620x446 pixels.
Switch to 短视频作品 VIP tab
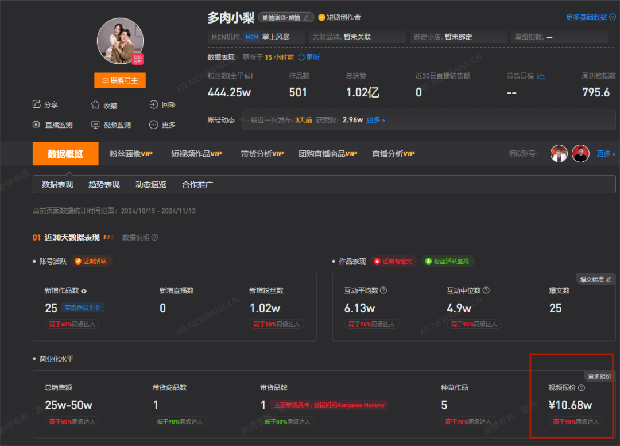(196, 153)
